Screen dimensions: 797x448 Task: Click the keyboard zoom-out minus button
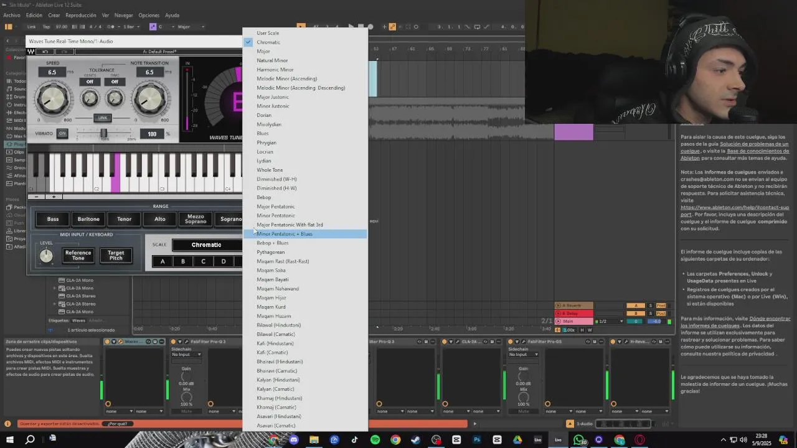[36, 197]
